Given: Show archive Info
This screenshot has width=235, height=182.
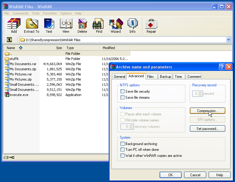Looking at the screenshot, I should [x=132, y=25].
